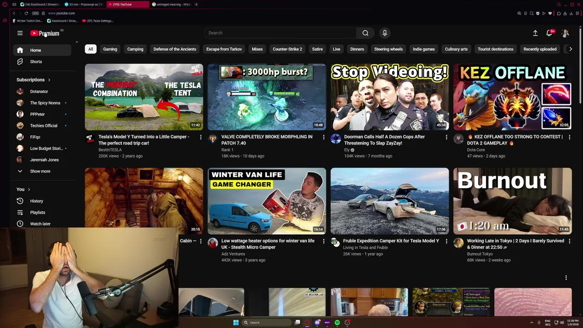Open Tesla Settings bookmark
This screenshot has width=583, height=328.
pos(98,21)
